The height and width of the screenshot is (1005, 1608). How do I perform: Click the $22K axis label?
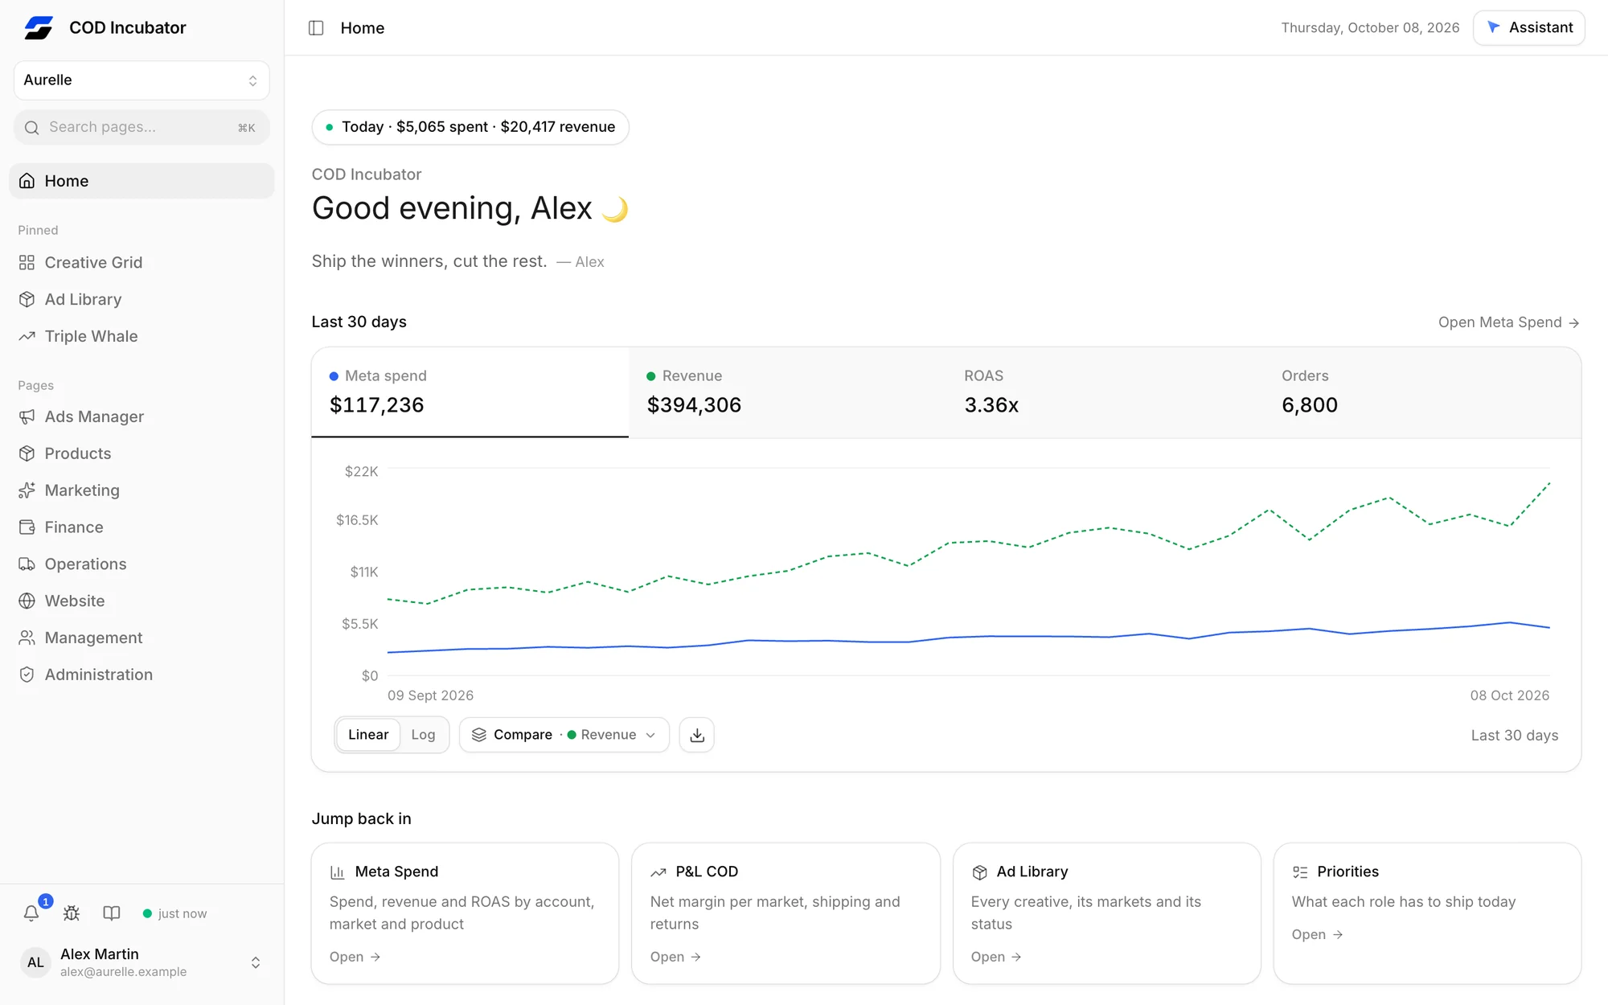pos(361,472)
